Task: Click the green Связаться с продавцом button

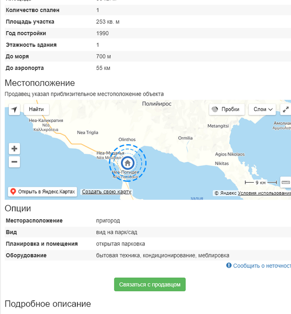Action: [x=150, y=284]
